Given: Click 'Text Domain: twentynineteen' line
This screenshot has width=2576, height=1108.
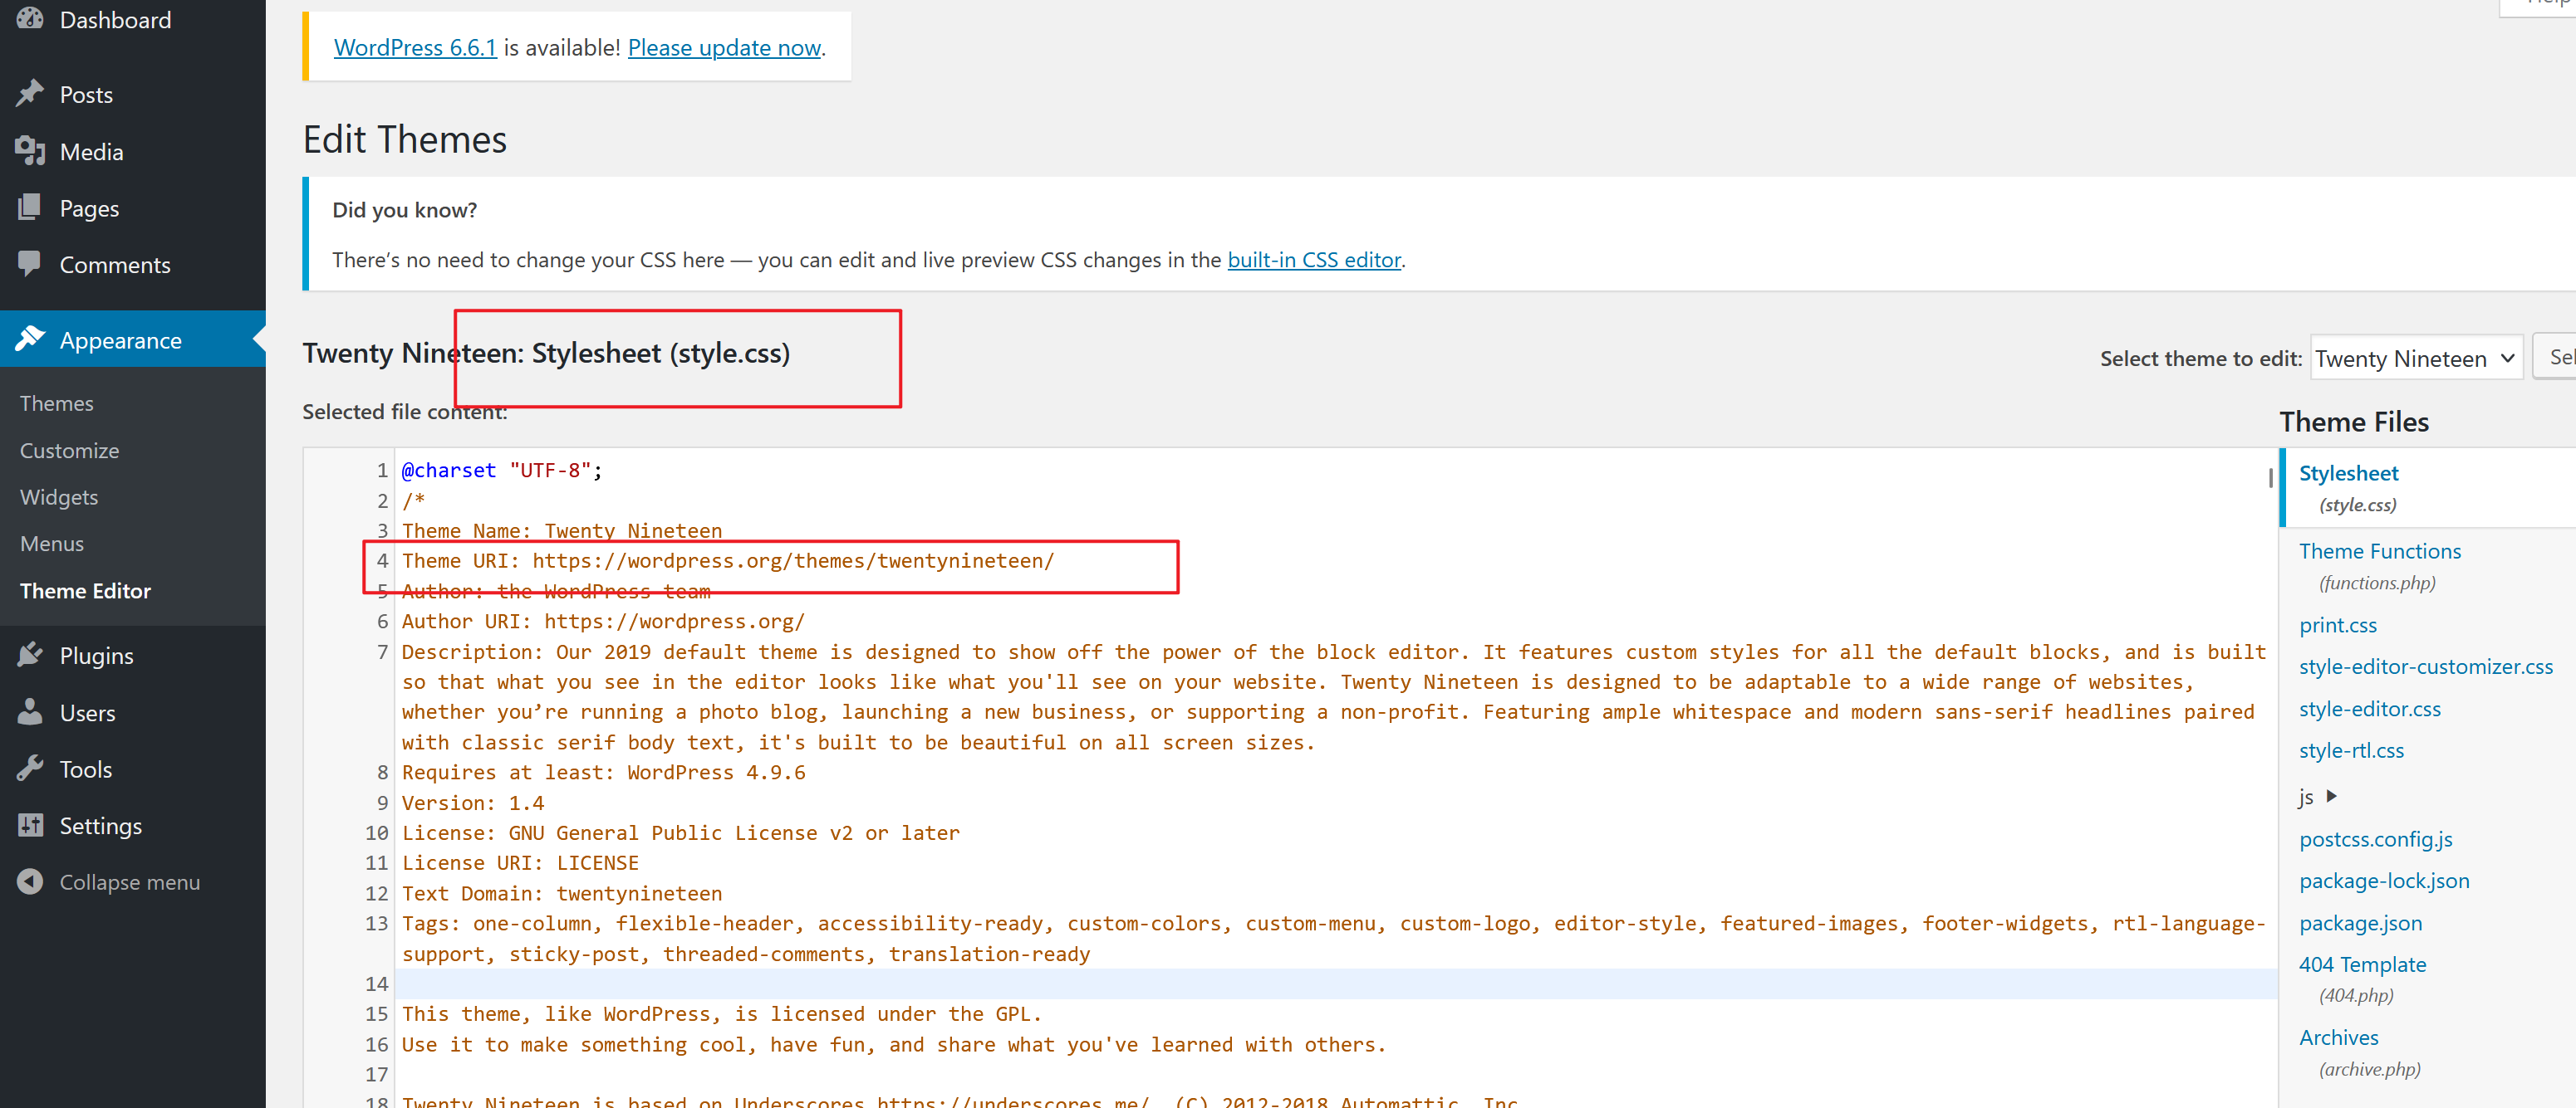Looking at the screenshot, I should tap(562, 893).
